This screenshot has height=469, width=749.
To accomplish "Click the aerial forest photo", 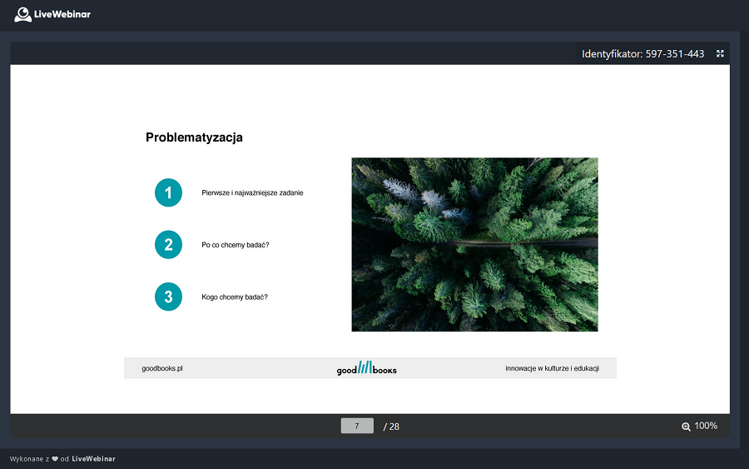I will [x=475, y=244].
